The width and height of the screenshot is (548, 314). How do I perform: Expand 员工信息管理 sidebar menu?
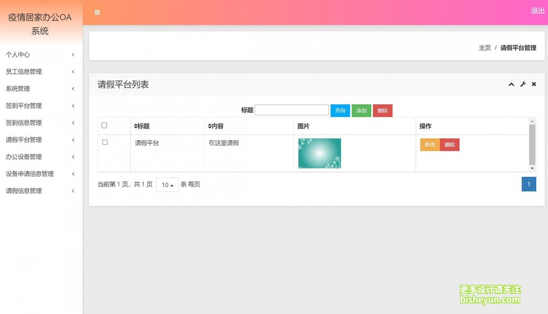pos(39,72)
